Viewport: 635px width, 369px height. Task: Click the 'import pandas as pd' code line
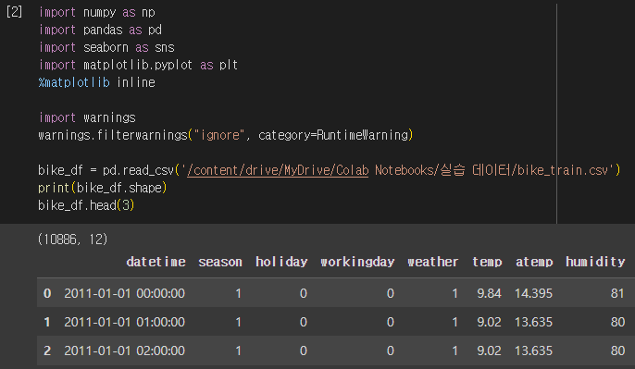[100, 30]
